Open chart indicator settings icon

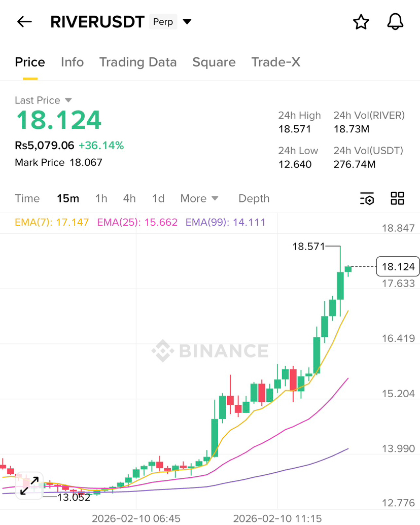tap(367, 198)
